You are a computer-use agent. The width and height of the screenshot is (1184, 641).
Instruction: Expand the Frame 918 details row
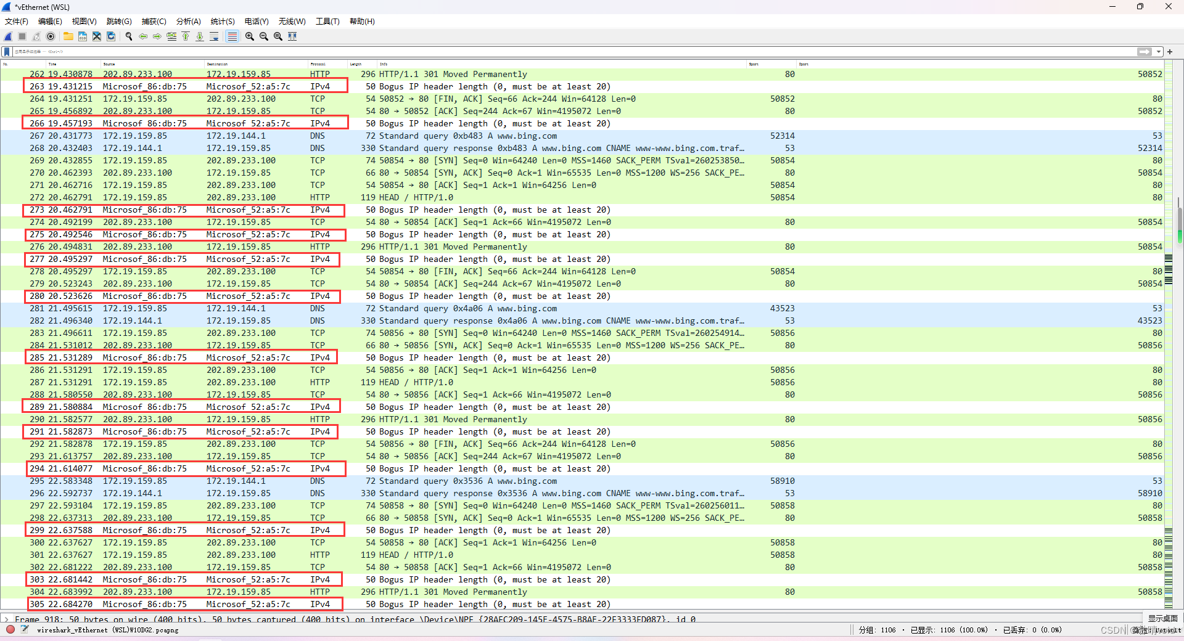click(x=6, y=619)
